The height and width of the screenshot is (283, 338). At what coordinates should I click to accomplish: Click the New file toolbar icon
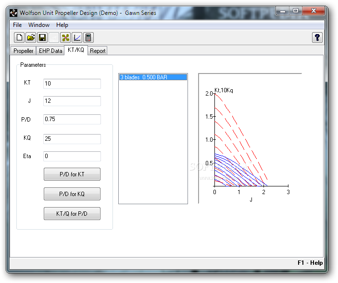(19, 37)
